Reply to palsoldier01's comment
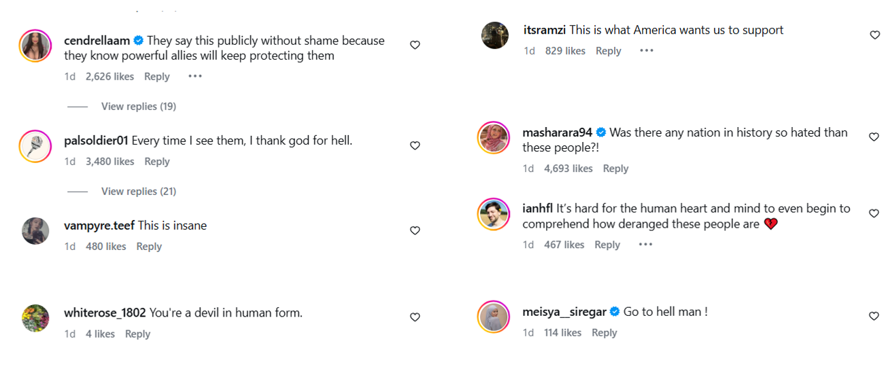Viewport: 884px width, 373px height. tap(157, 162)
